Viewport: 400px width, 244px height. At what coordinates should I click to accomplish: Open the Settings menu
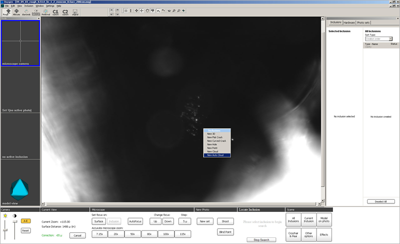tap(50, 6)
